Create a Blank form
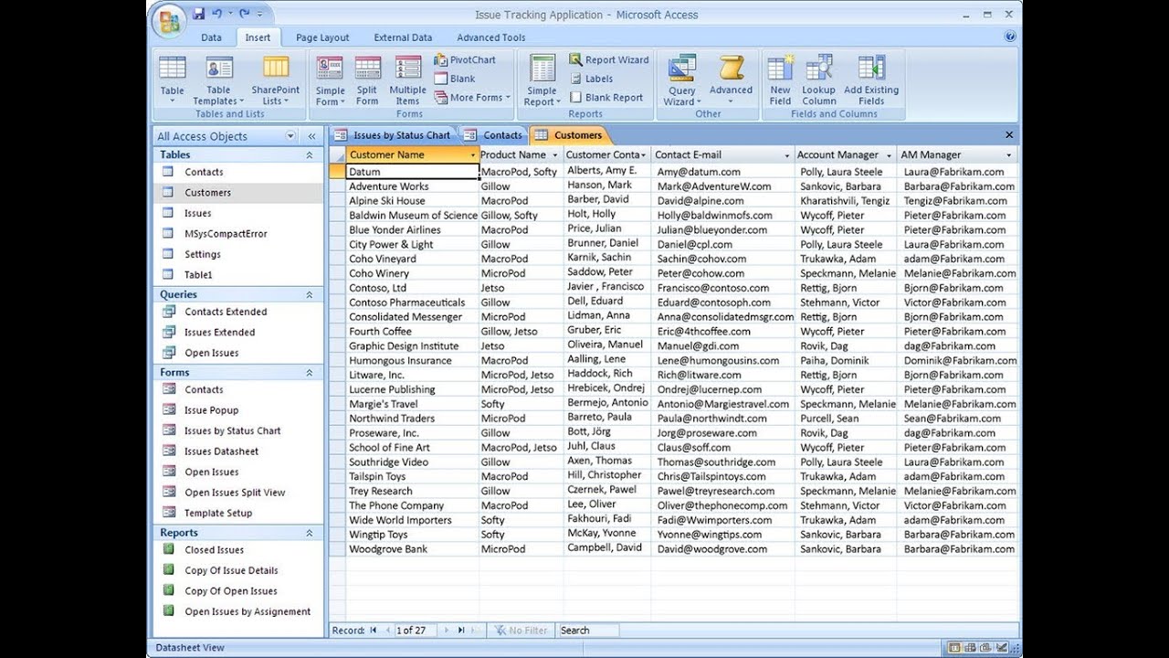1169x658 pixels. tap(455, 79)
